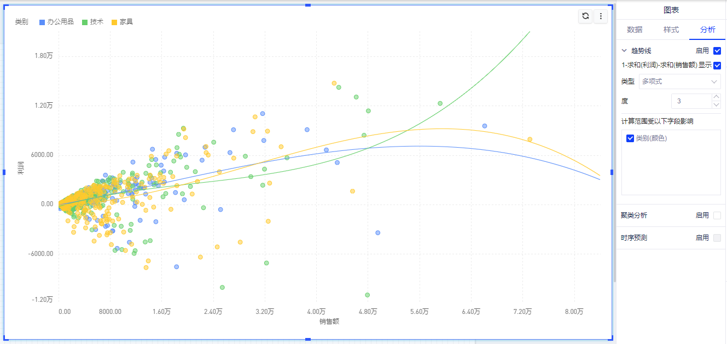
Task: Decrease 度 value with down arrow
Action: point(716,104)
